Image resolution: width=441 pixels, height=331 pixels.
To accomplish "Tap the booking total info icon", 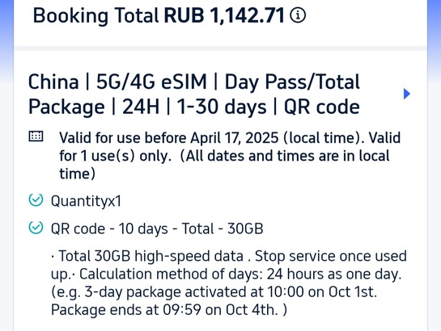I will tap(298, 15).
